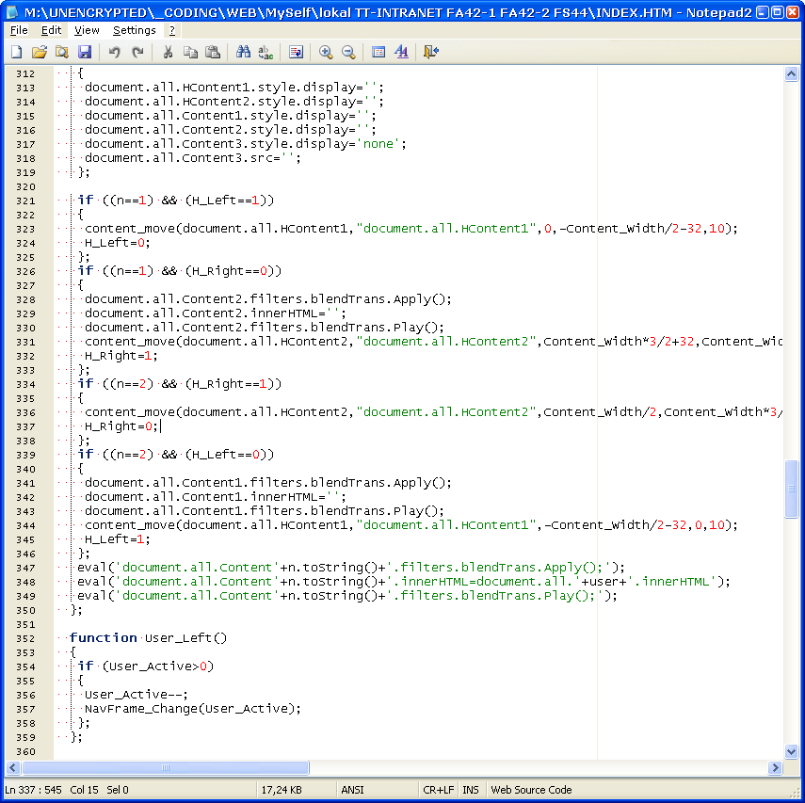The image size is (805, 803).
Task: Click the horizontal scrollbar right arrow
Action: click(x=775, y=767)
